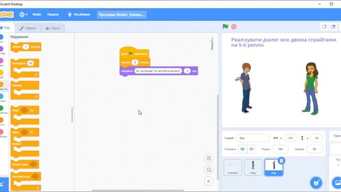Show the sprite with the open-eye button

pos(242,149)
